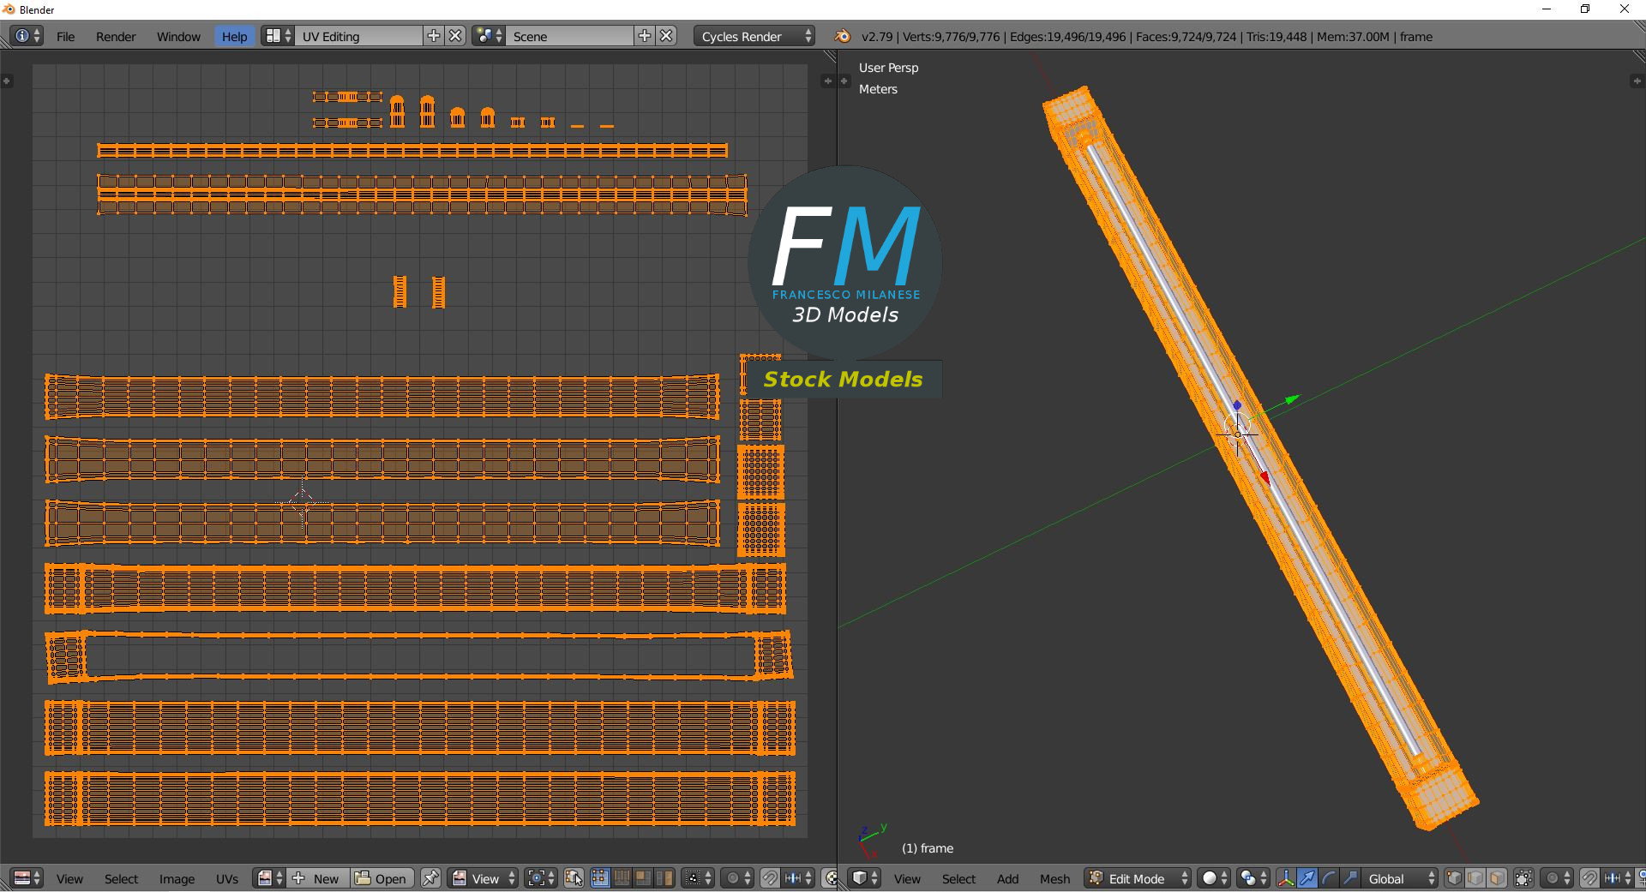Open the viewport shading sphere selector
The width and height of the screenshot is (1646, 892).
(1214, 878)
